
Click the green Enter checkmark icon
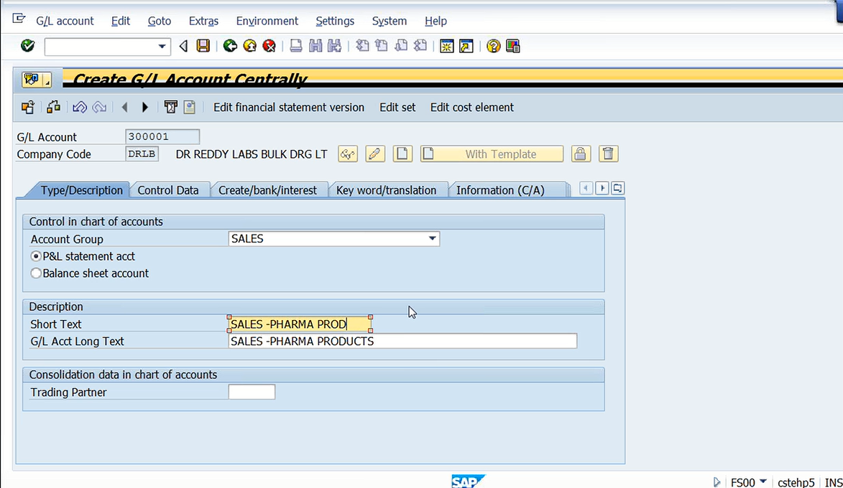click(x=27, y=46)
